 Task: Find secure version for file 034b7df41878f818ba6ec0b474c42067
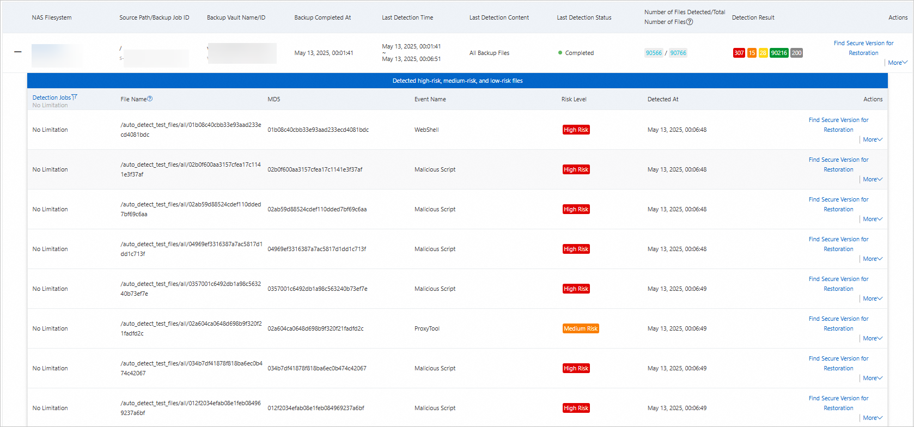pos(838,363)
